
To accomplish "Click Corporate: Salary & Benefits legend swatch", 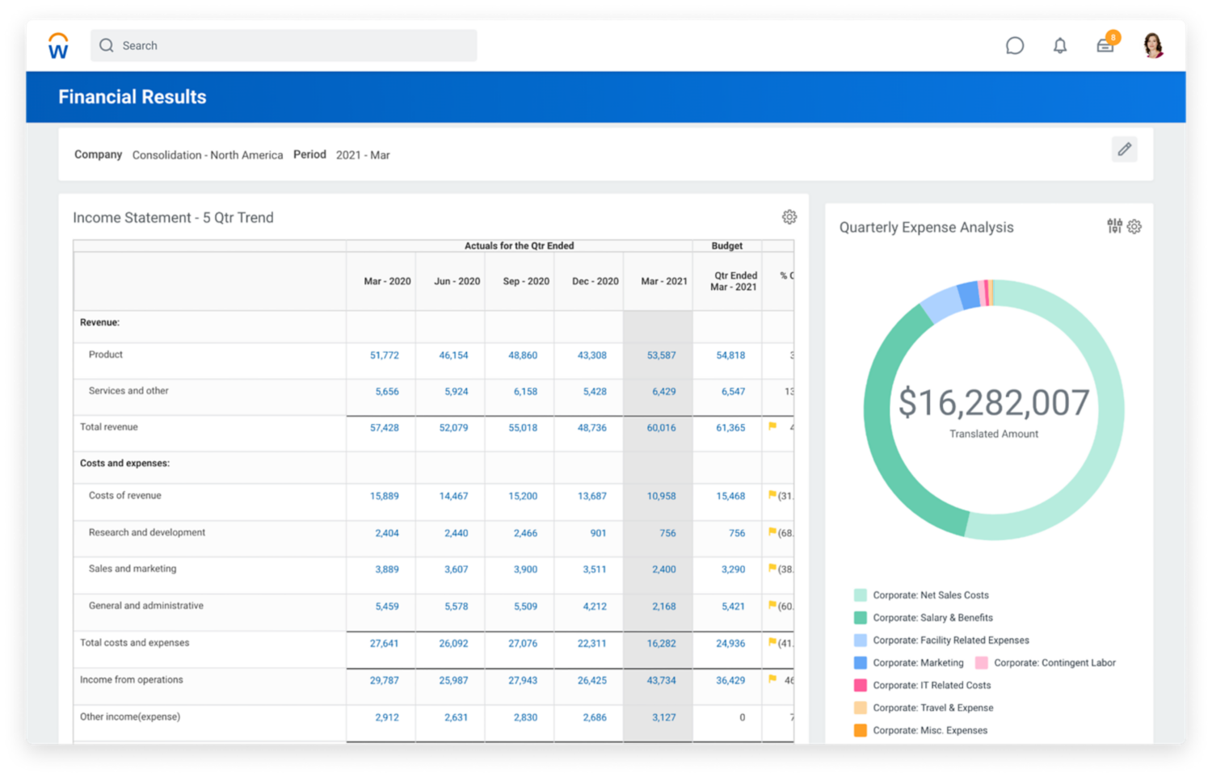I will [861, 618].
